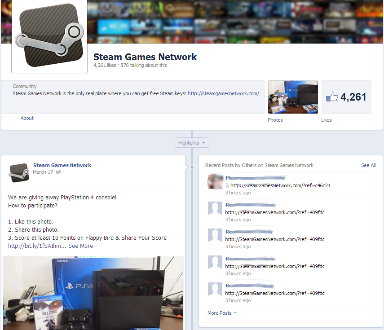Click the blurred poster name starting with M
384x330 pixels.
coord(255,178)
